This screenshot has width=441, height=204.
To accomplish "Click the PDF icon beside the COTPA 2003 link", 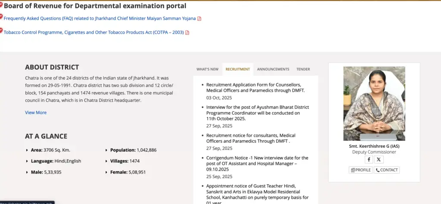I will click(x=187, y=32).
